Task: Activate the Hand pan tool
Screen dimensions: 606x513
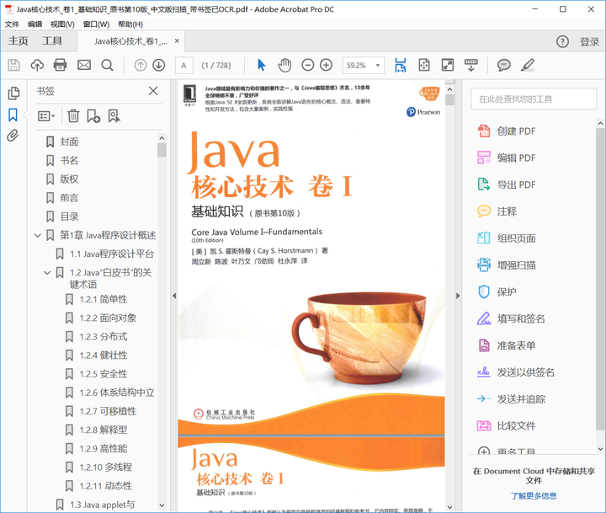Action: tap(284, 65)
